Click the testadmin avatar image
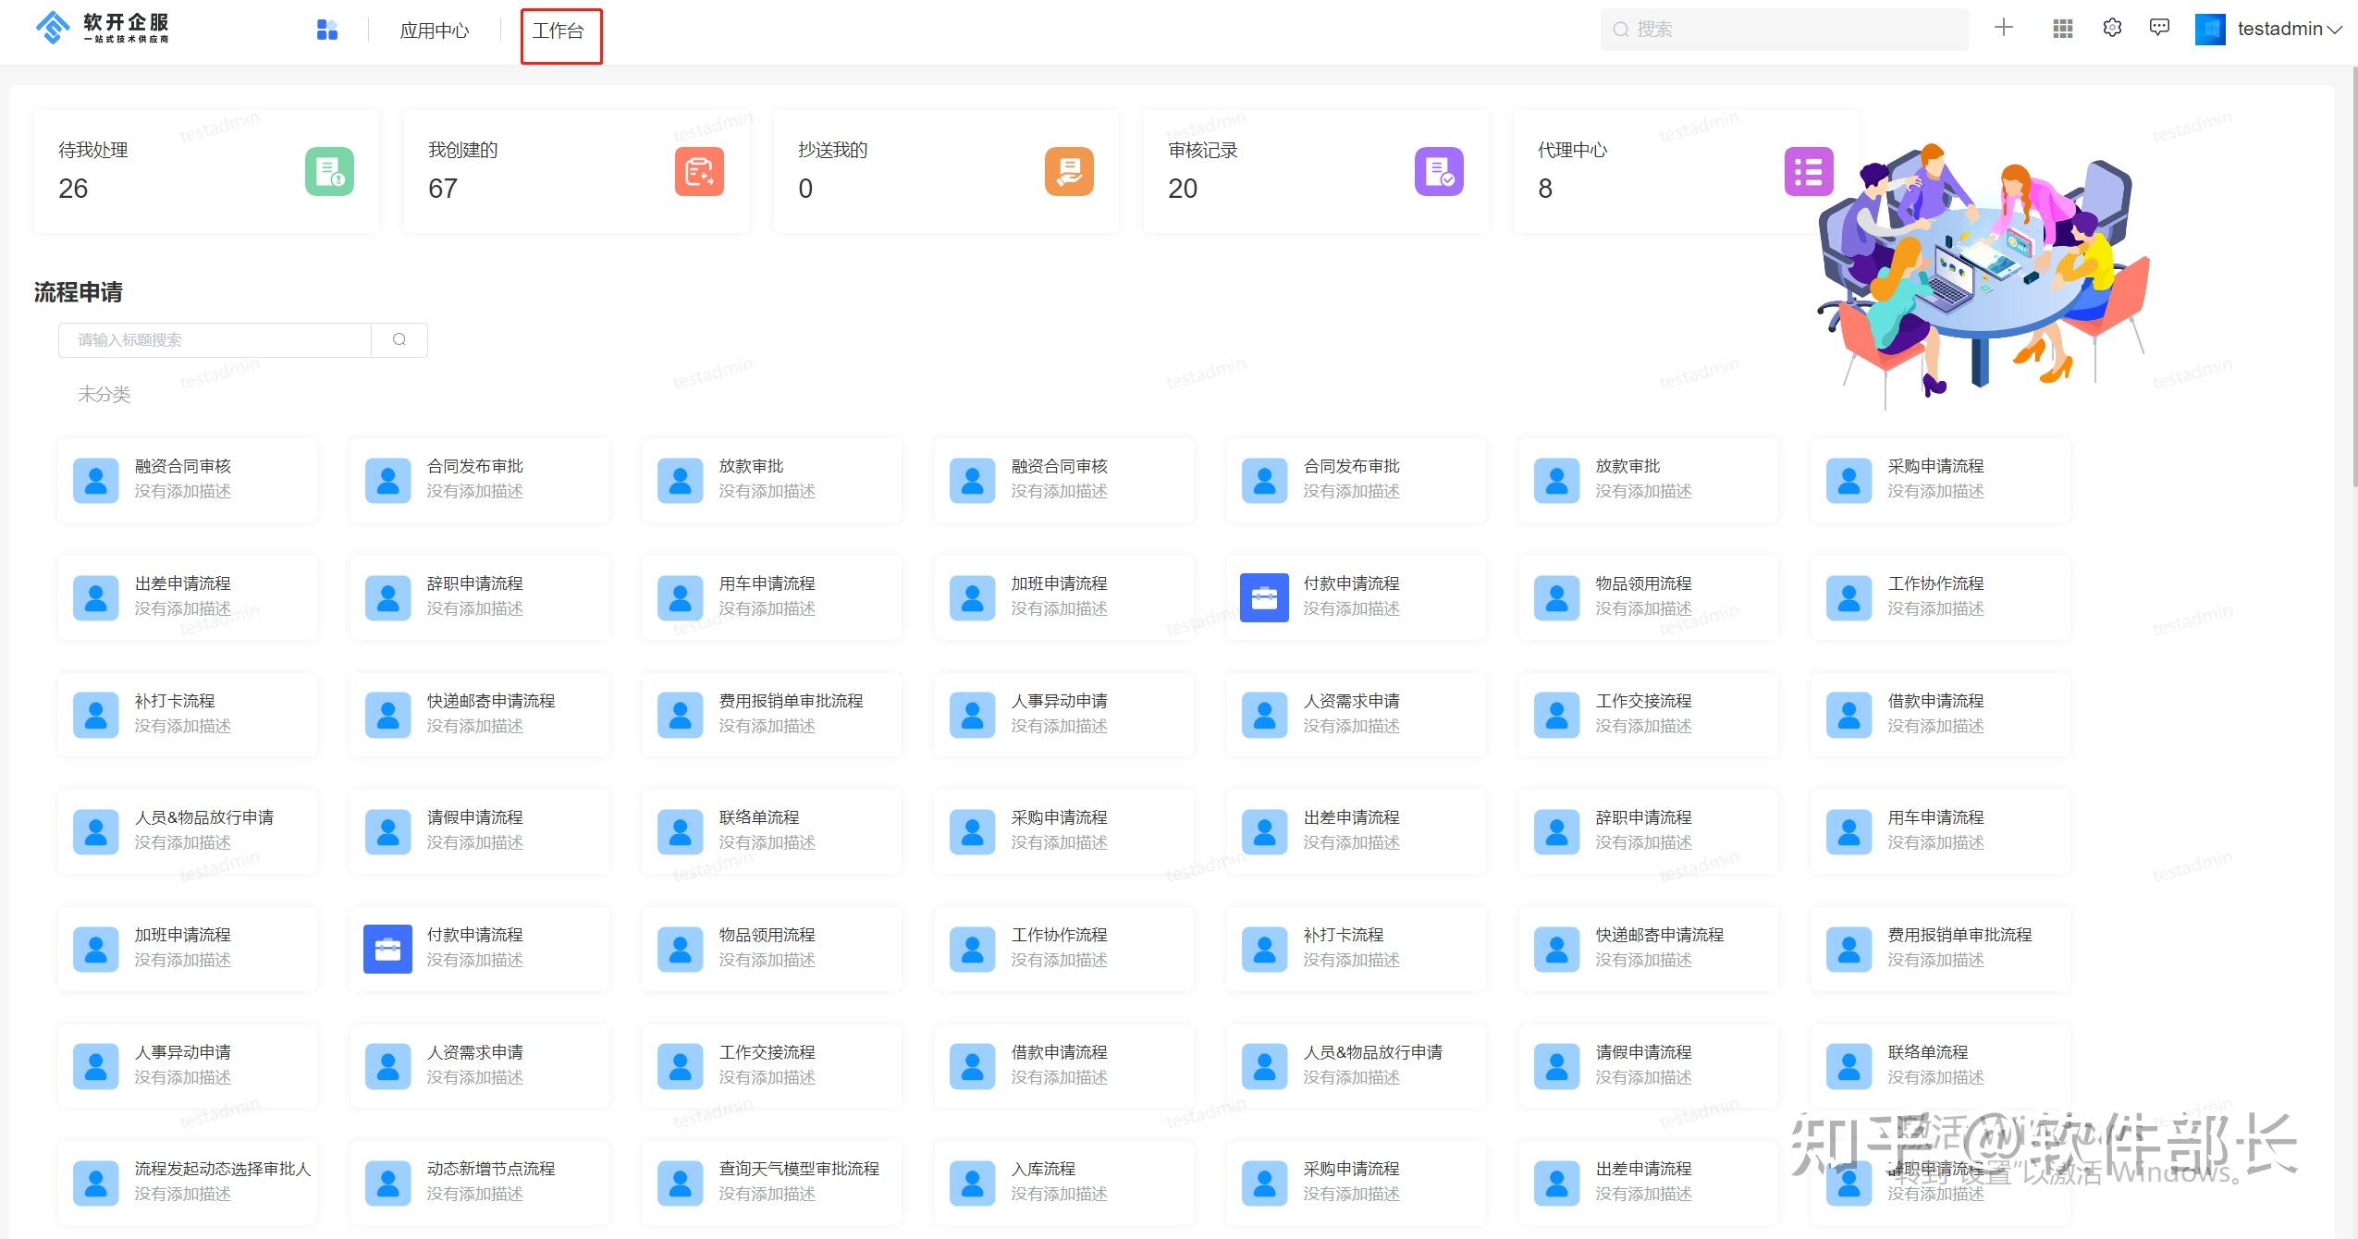Viewport: 2358px width, 1239px height. [2210, 30]
